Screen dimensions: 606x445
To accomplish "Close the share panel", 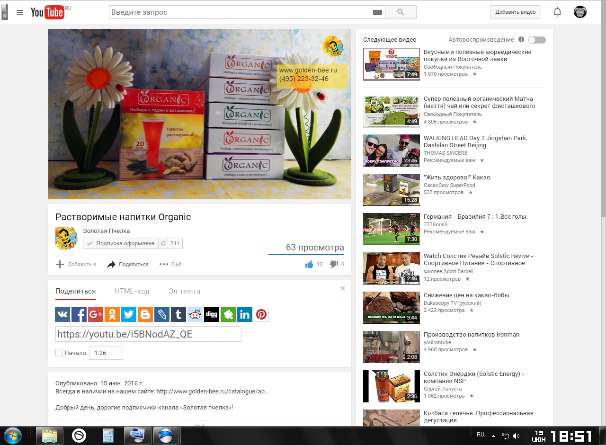I will pos(343,288).
